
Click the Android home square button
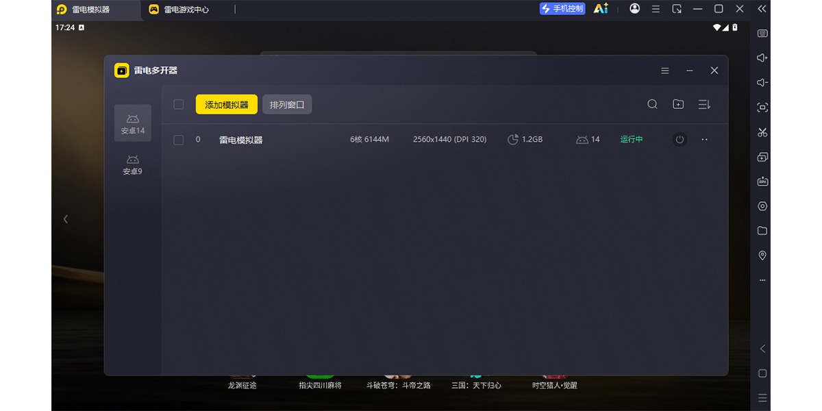(762, 373)
